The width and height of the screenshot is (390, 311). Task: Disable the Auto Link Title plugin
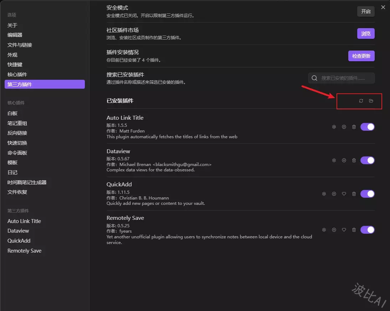368,127
